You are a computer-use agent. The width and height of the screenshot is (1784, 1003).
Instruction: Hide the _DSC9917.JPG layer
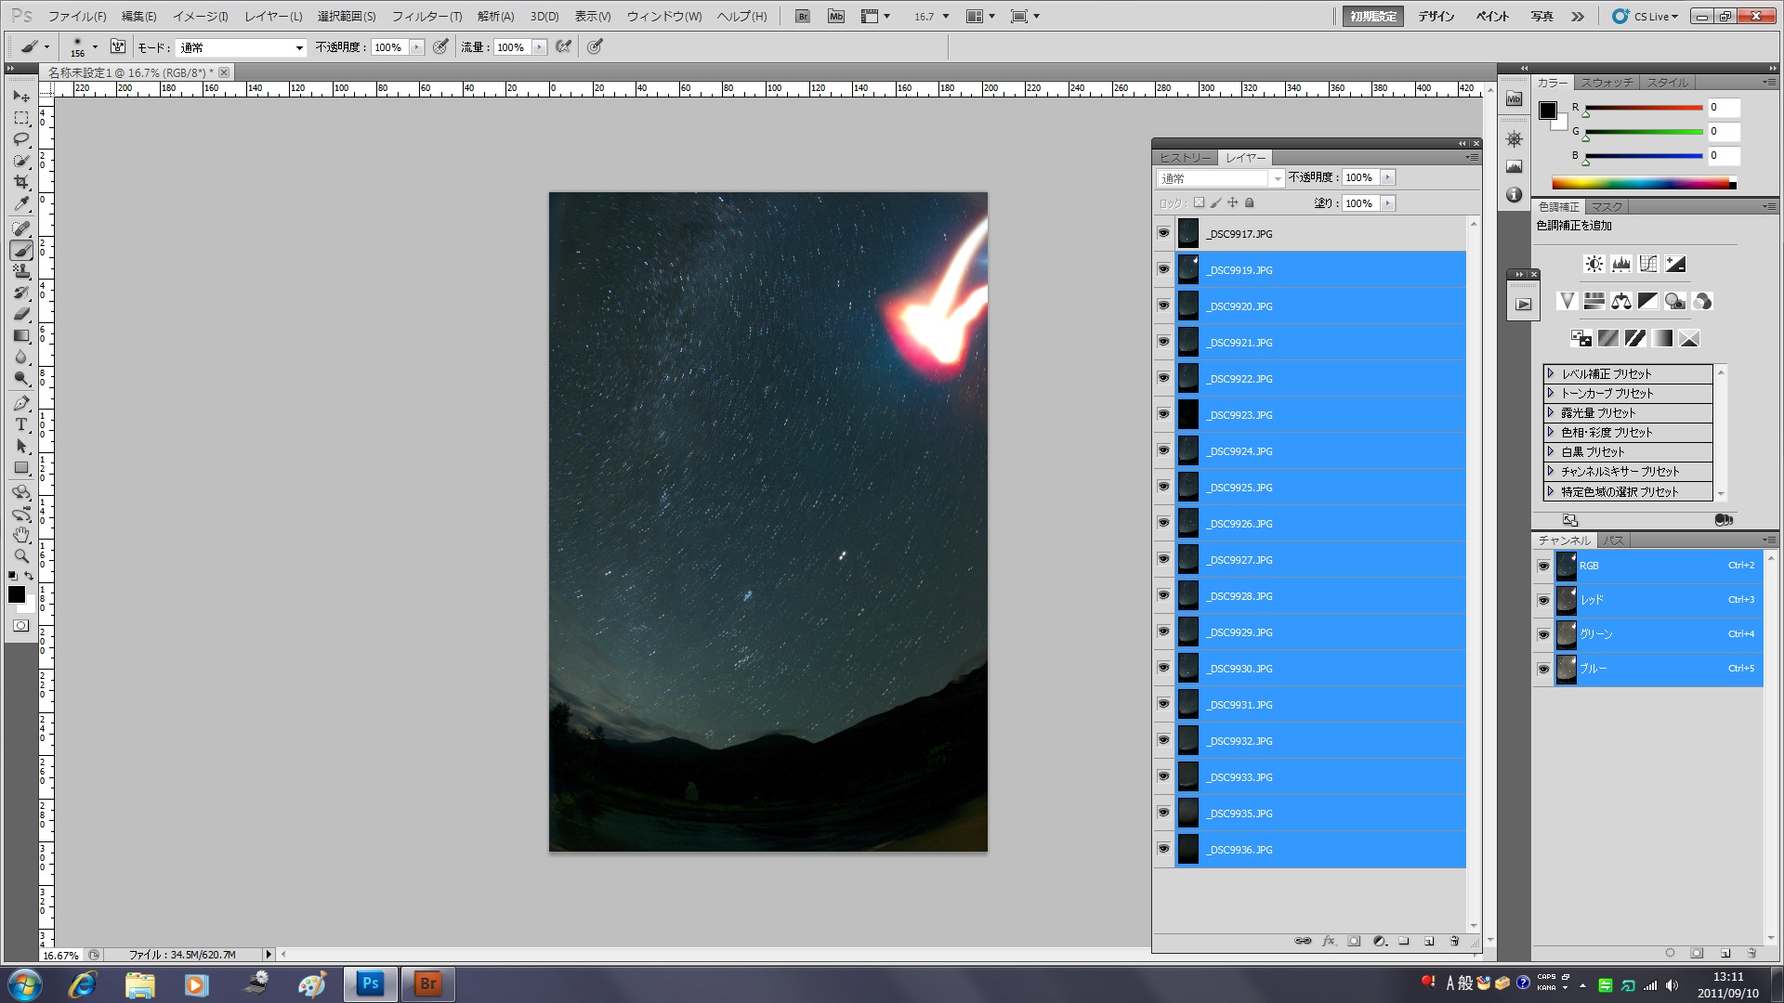pos(1163,233)
